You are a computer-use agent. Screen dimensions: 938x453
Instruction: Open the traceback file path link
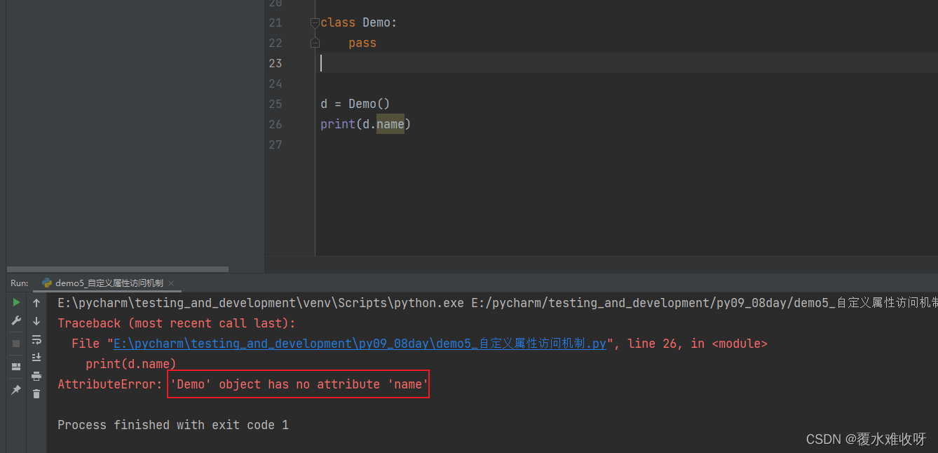pos(359,344)
